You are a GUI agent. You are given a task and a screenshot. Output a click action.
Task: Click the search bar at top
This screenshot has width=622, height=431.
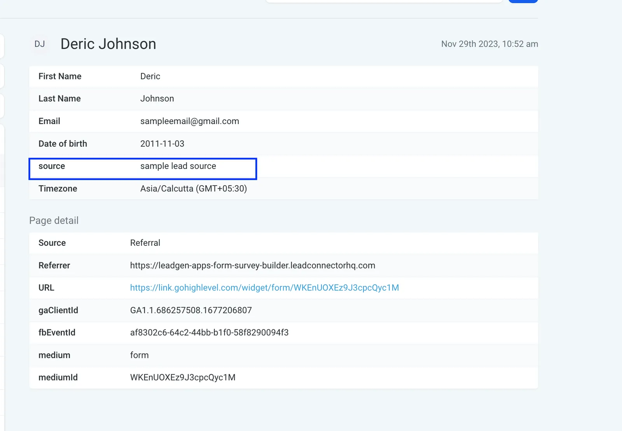(384, 1)
